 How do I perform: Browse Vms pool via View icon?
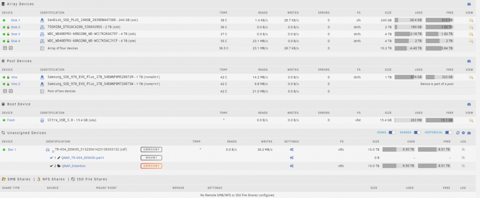click(x=471, y=77)
